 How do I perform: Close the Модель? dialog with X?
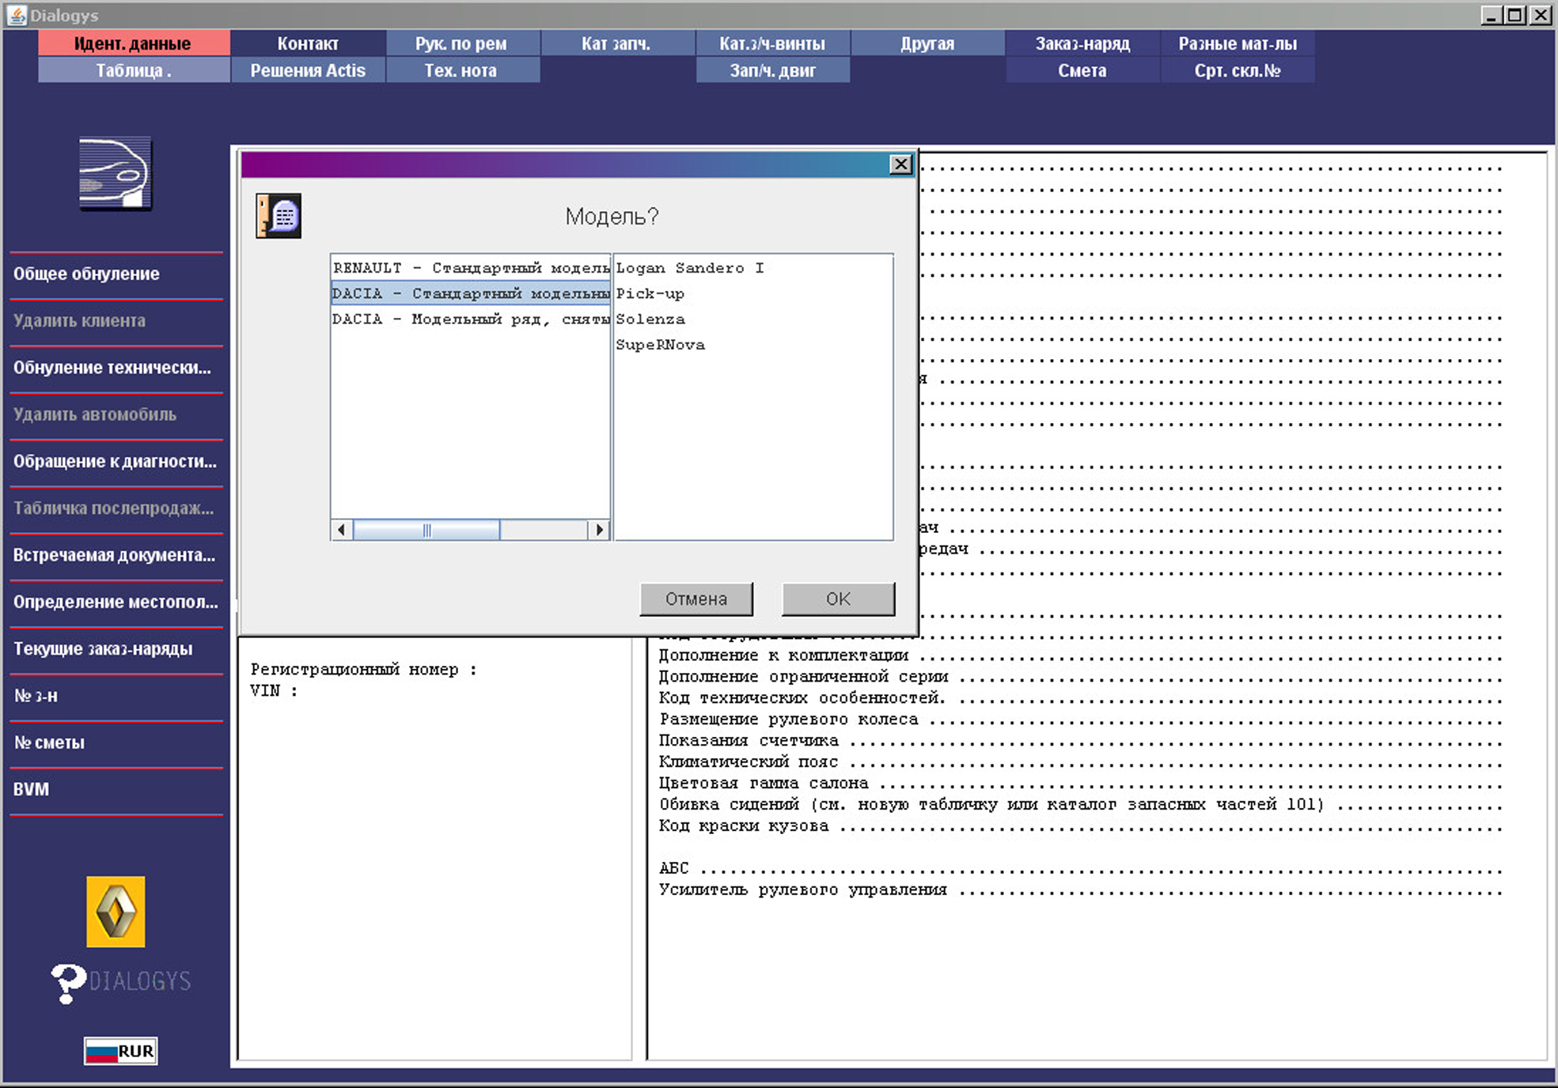point(900,164)
